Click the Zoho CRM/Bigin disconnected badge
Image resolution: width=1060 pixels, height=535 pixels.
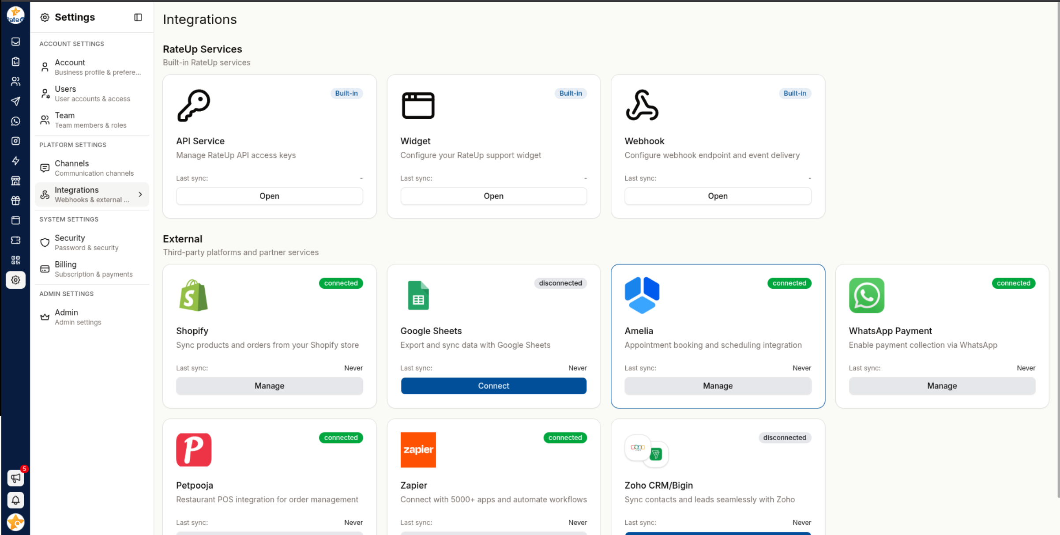[x=784, y=437]
